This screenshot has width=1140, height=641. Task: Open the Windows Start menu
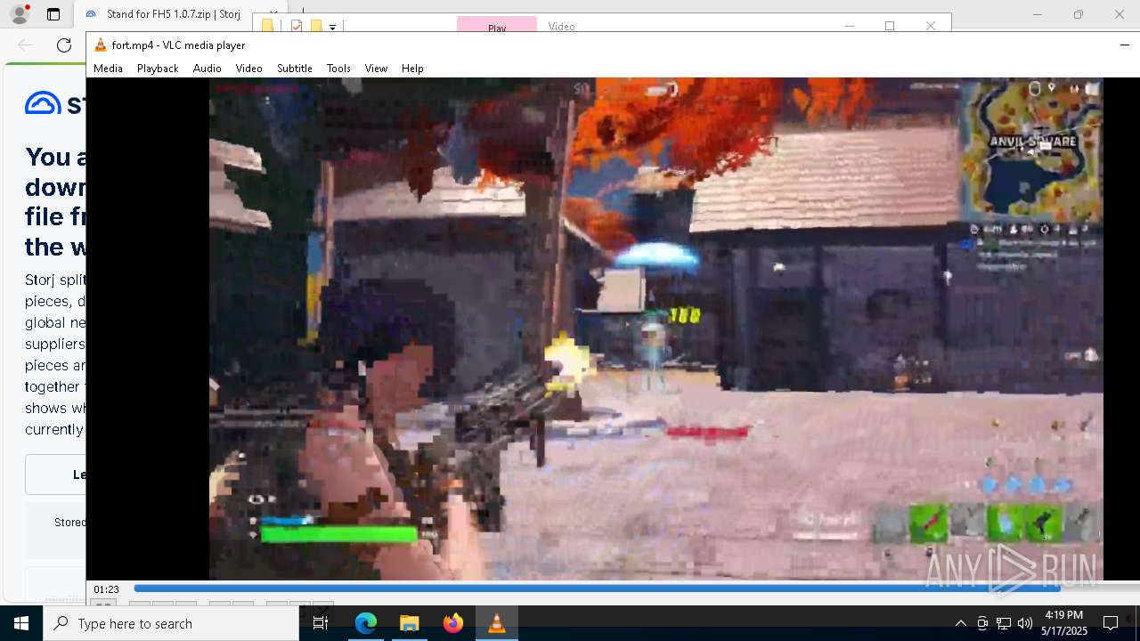coord(21,623)
